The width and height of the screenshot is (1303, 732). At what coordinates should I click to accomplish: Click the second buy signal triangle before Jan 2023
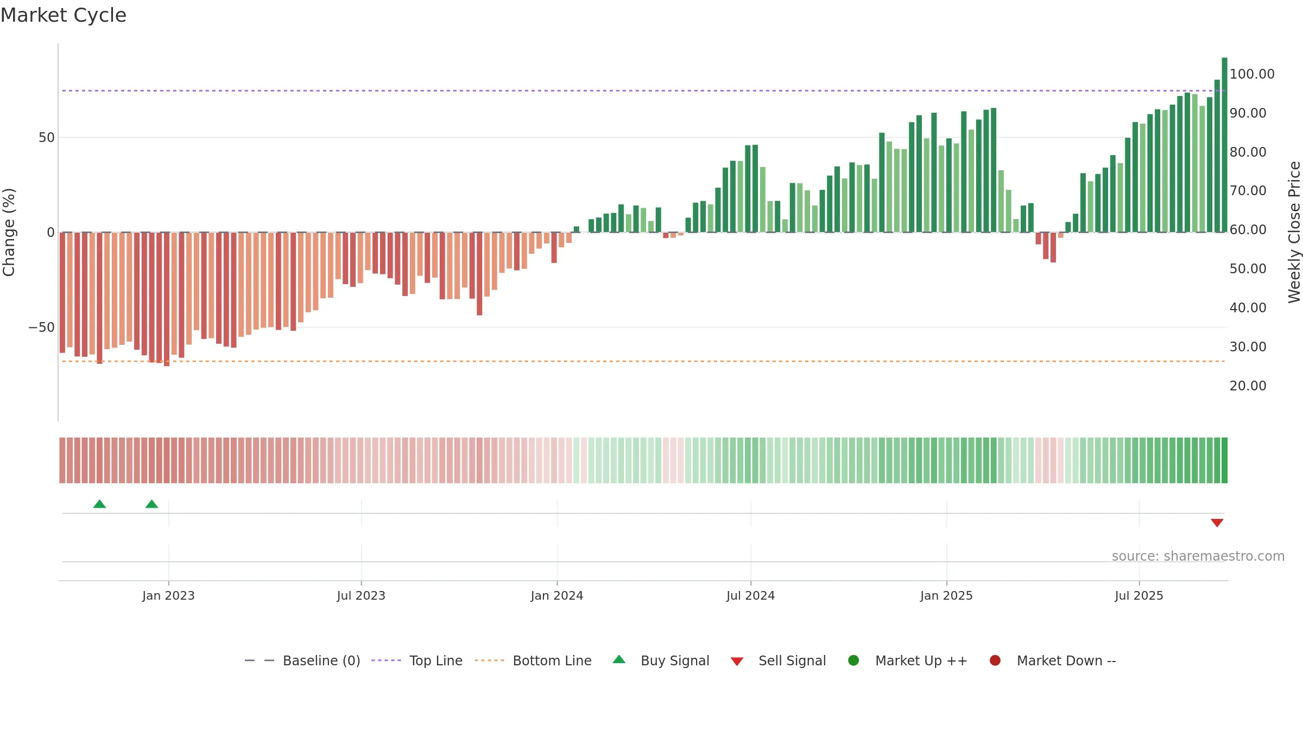[152, 504]
